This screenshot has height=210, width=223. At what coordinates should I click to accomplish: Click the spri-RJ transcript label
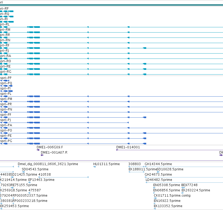pyautogui.click(x=4, y=51)
